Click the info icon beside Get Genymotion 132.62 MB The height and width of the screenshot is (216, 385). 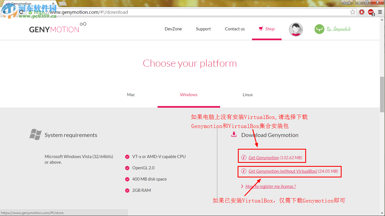(244, 158)
